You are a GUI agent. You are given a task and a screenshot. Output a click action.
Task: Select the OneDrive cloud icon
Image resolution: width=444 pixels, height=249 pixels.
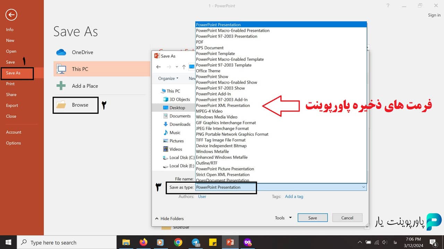61,52
